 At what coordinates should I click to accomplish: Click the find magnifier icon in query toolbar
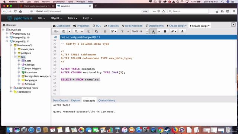point(76,31)
